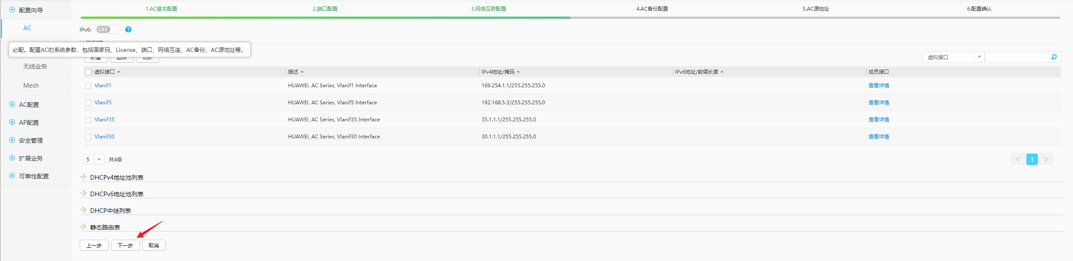
Task: Click the search text input field
Action: click(x=1016, y=57)
